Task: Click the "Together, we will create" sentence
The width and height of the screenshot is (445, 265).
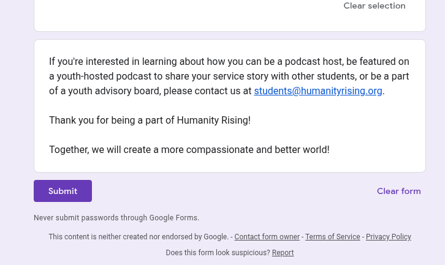Action: pyautogui.click(x=189, y=149)
